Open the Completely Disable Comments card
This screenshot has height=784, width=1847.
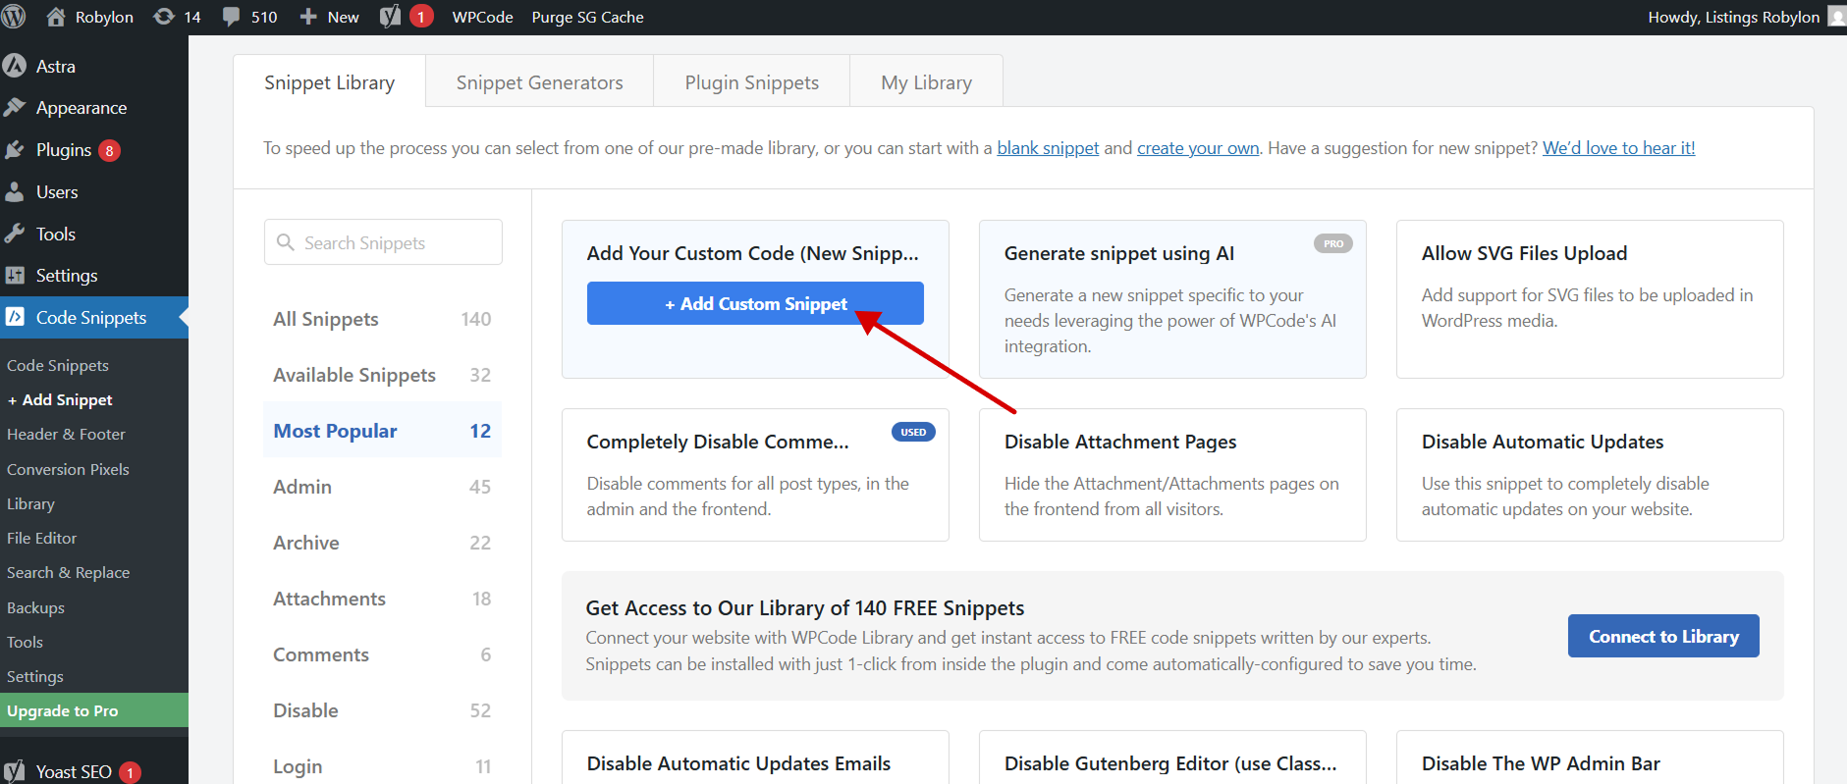[755, 475]
